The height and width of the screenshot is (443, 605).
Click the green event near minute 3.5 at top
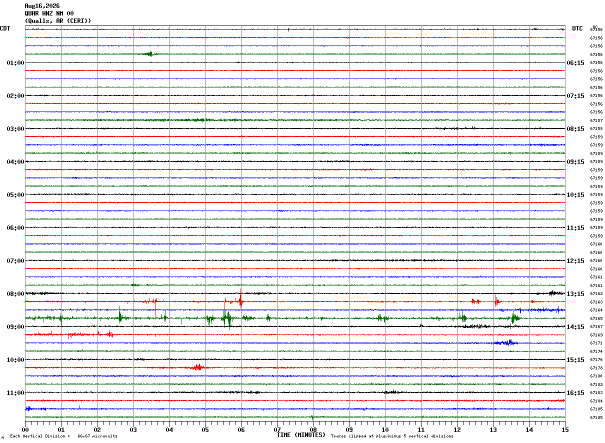pyautogui.click(x=149, y=53)
